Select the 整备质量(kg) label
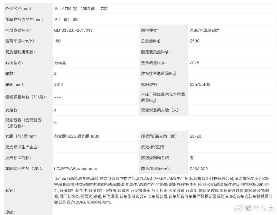The image size is (277, 215). pos(153,63)
